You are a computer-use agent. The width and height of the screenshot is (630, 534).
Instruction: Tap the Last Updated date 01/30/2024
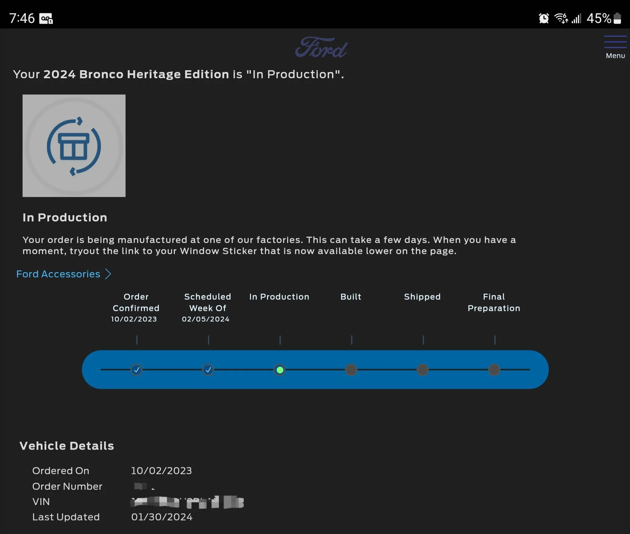pyautogui.click(x=162, y=517)
